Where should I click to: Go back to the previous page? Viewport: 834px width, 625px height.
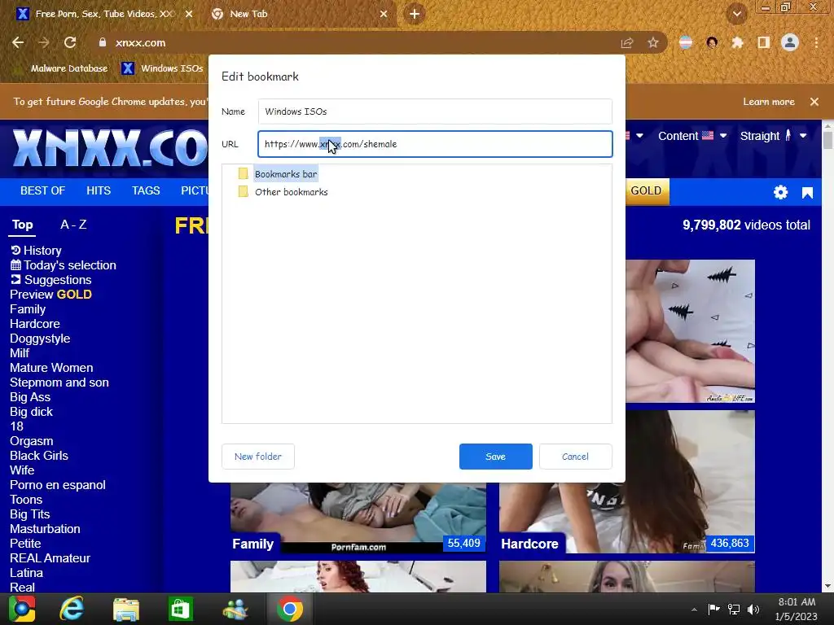tap(18, 42)
